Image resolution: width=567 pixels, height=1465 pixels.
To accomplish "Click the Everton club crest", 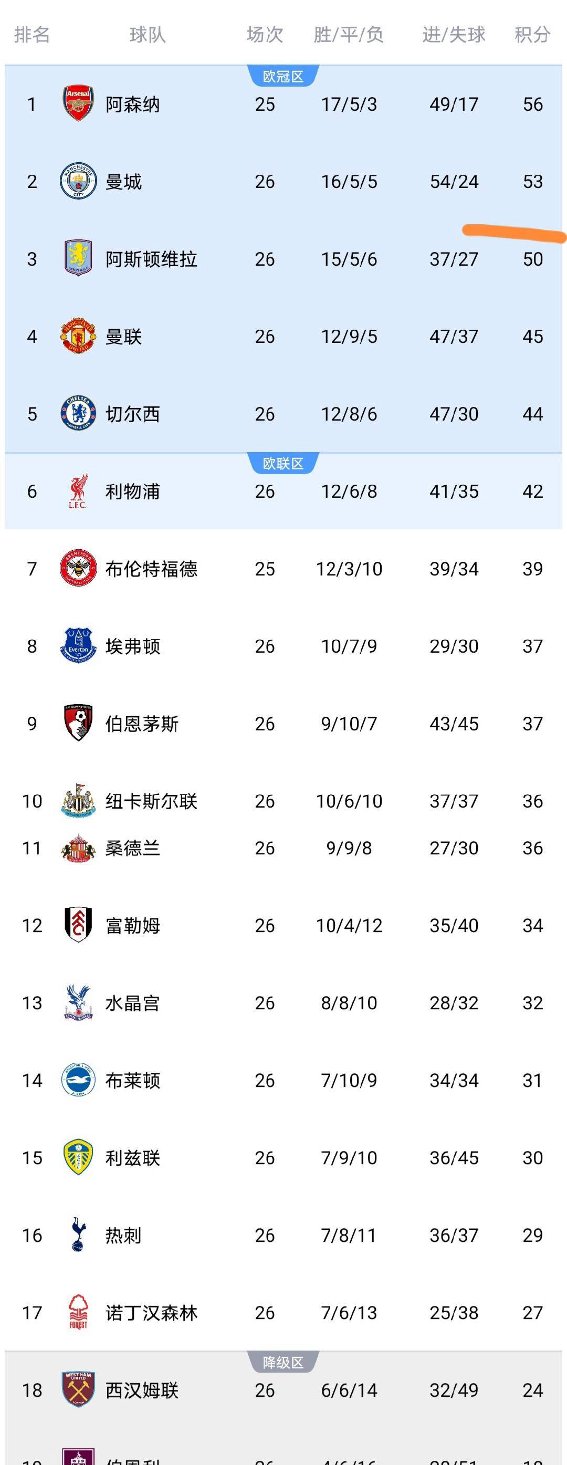I will click(78, 646).
